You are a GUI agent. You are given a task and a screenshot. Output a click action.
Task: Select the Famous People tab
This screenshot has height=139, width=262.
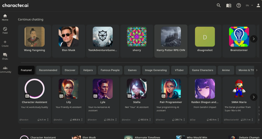click(x=110, y=70)
